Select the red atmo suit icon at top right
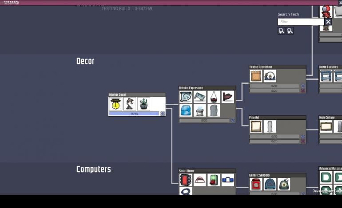The height and width of the screenshot is (208, 342). click(326, 12)
